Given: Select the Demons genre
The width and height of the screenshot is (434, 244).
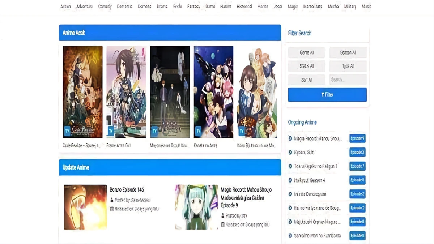Looking at the screenshot, I should click(145, 7).
